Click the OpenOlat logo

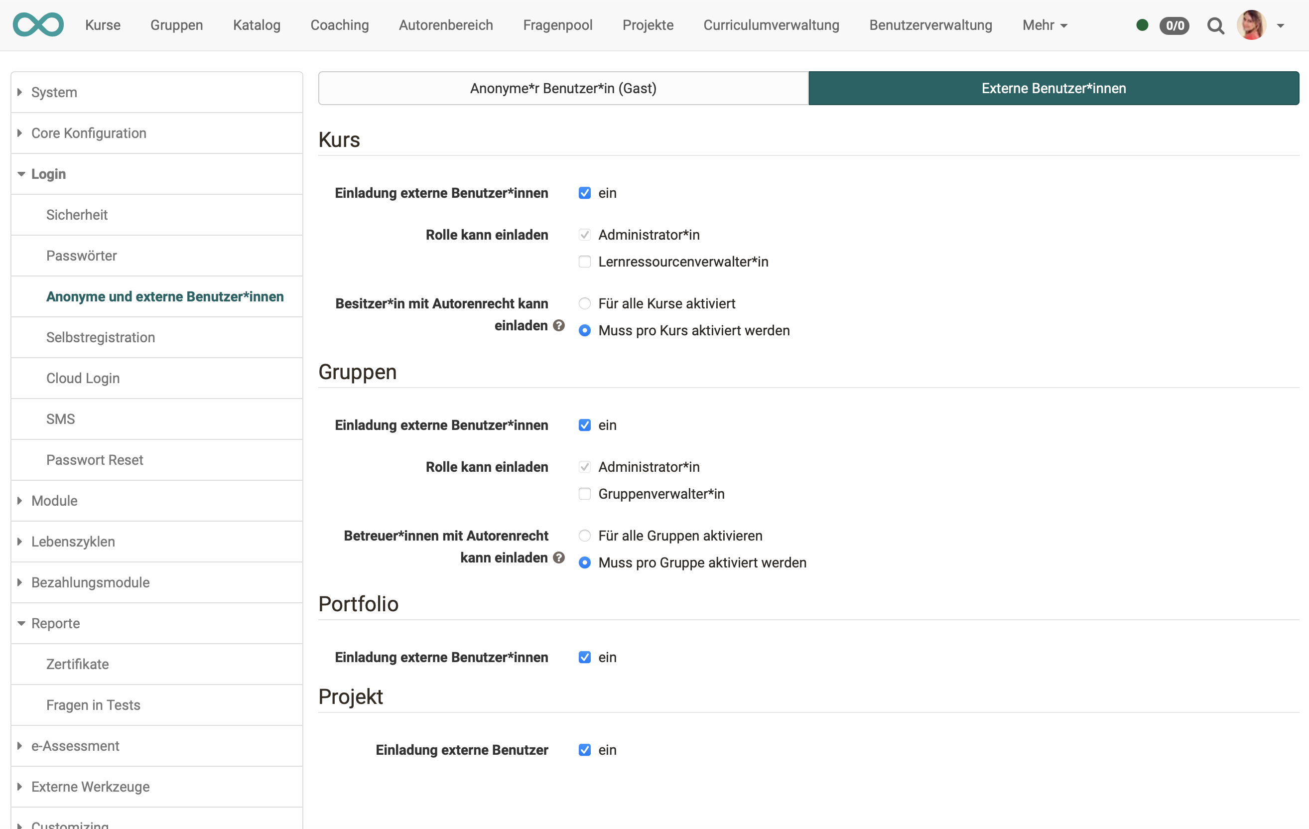click(x=38, y=24)
